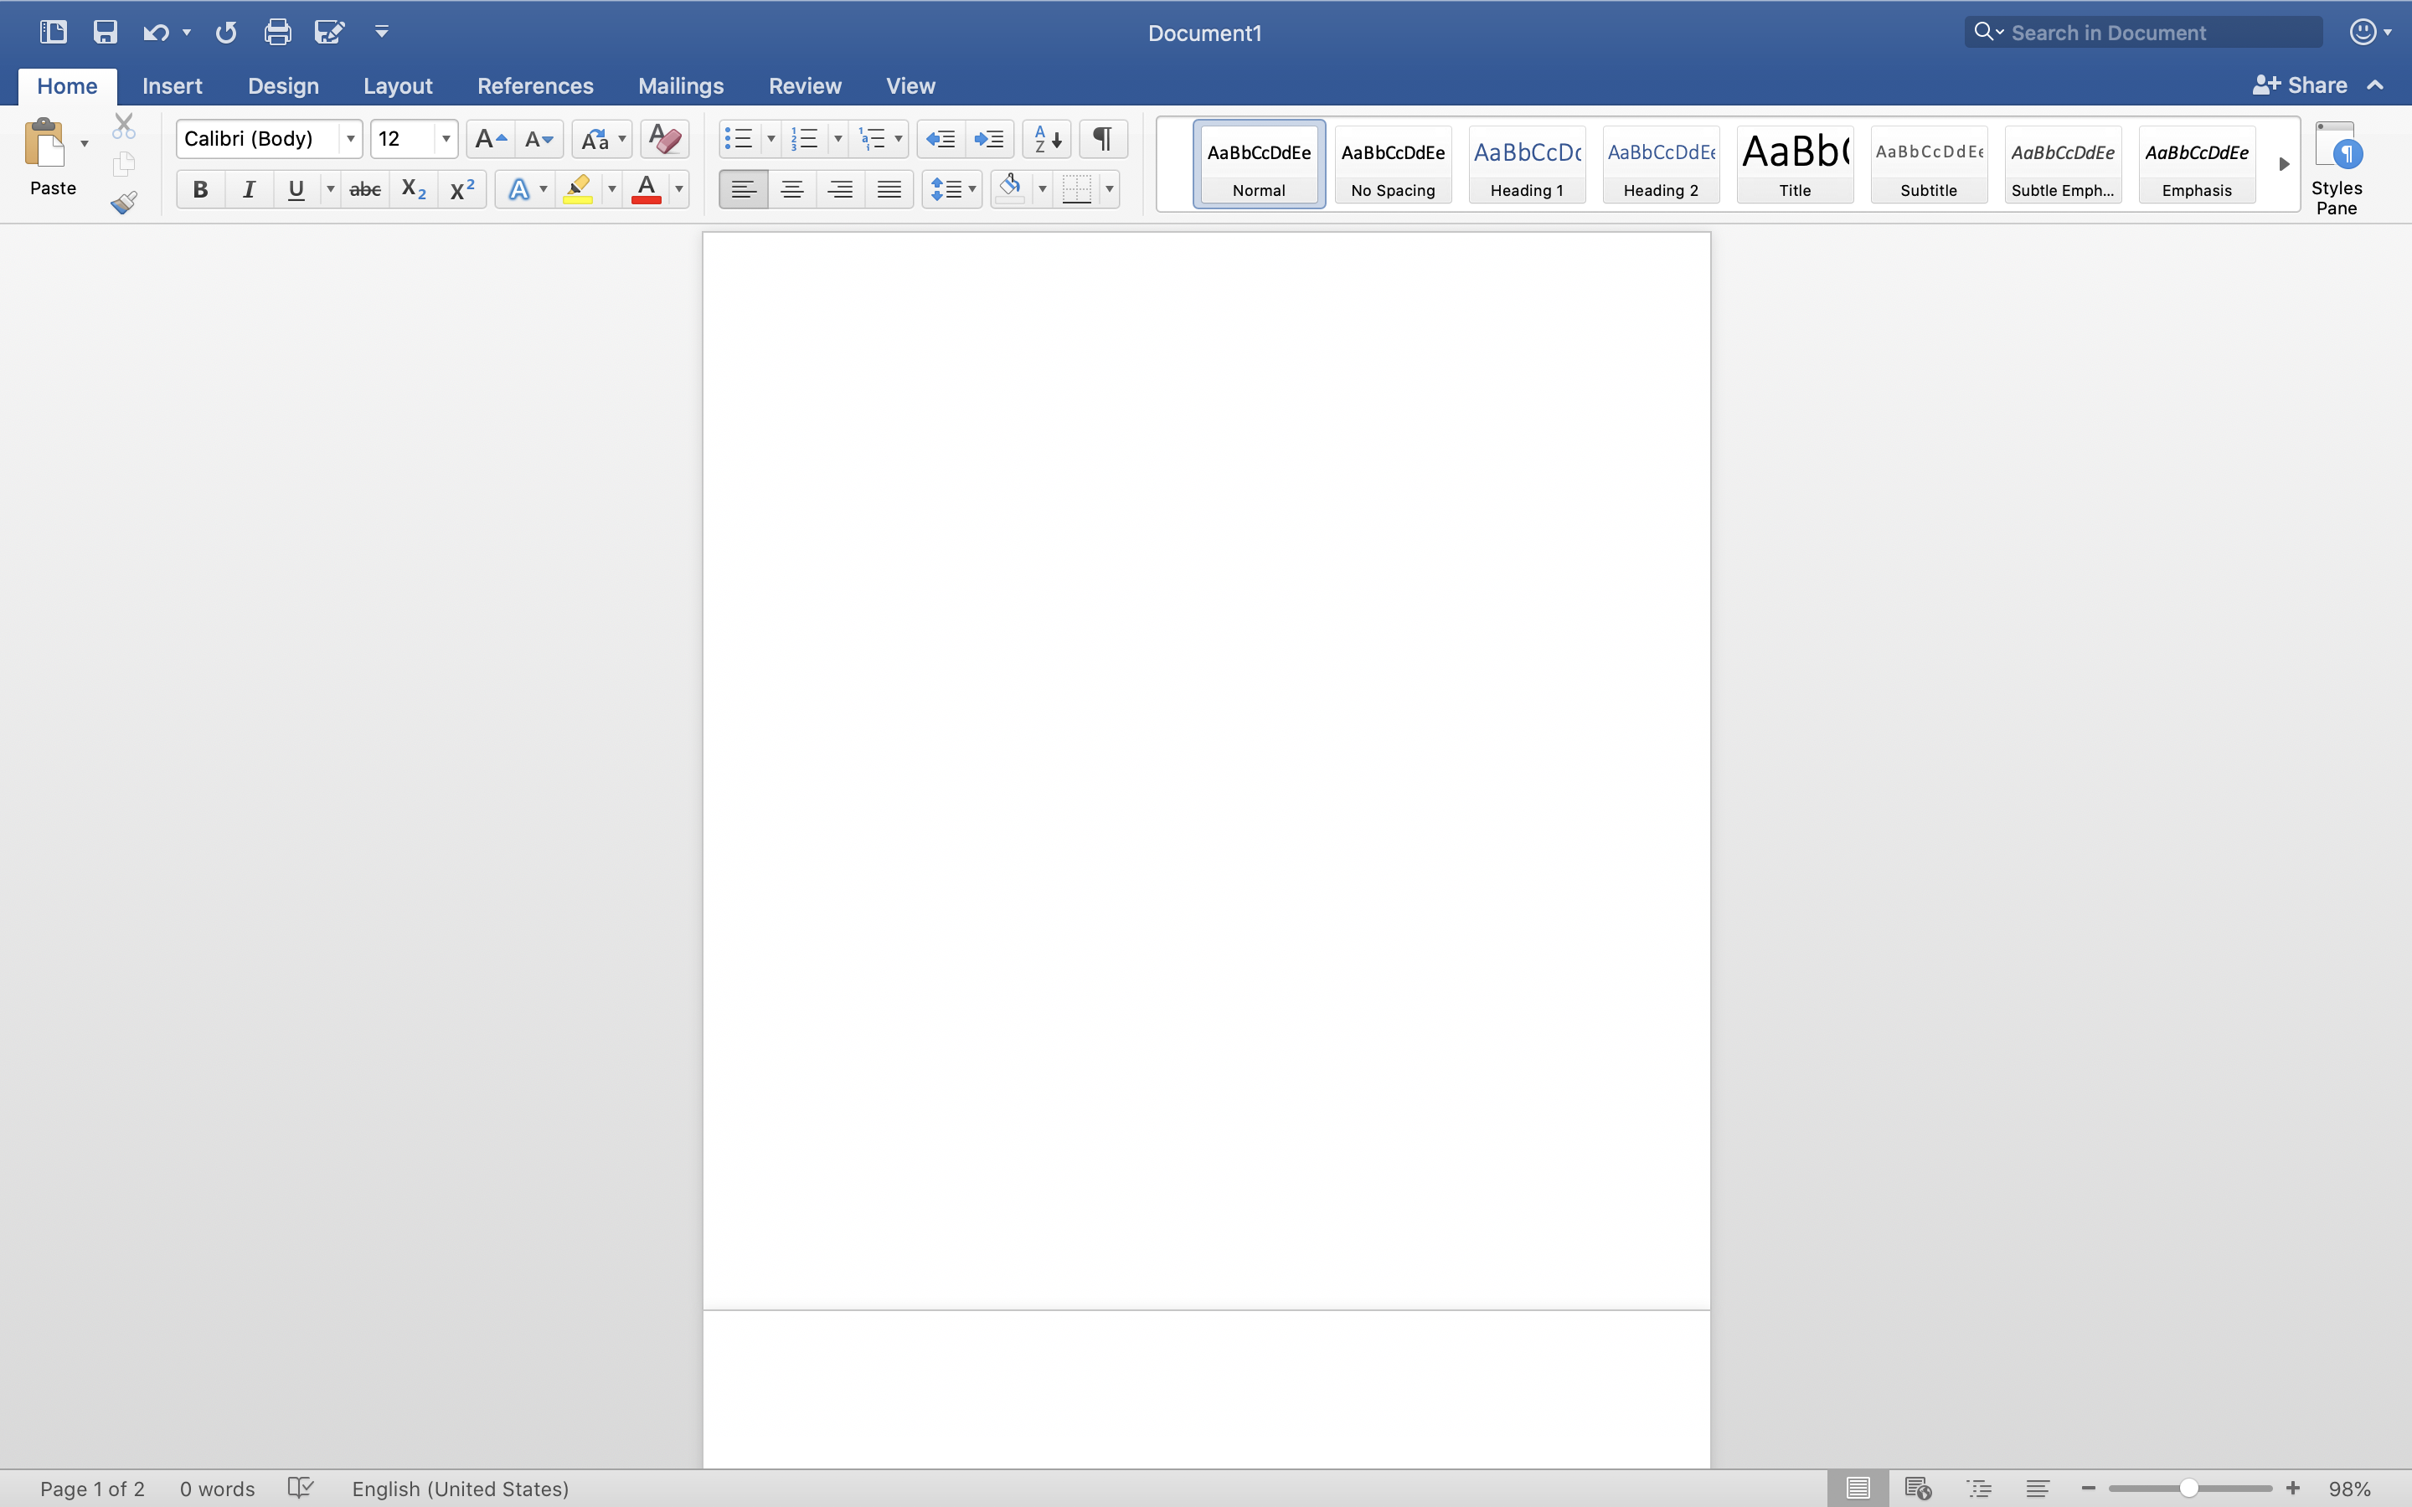
Task: Click the Copy icon
Action: (124, 163)
